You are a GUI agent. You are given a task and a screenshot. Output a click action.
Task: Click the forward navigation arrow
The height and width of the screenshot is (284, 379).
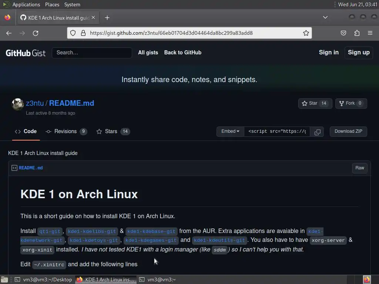tap(22, 33)
